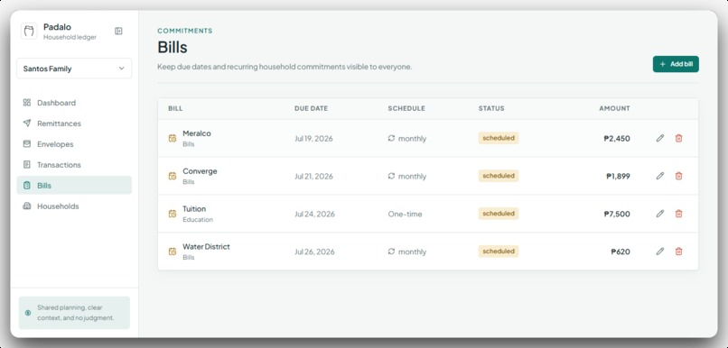Click the Jul 19, 2026 due date
This screenshot has height=348, width=728.
click(x=313, y=139)
